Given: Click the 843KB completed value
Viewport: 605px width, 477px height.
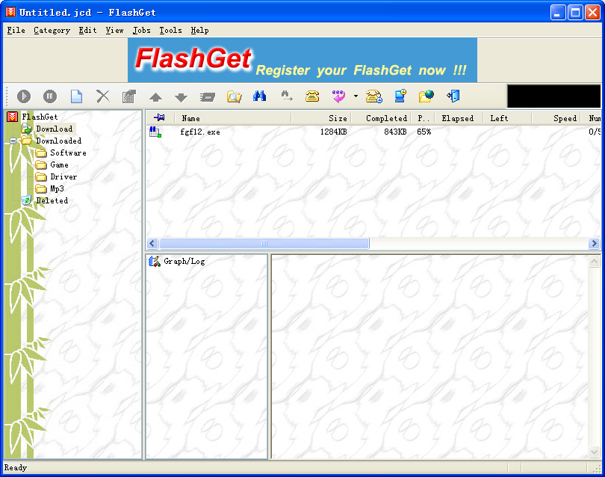Looking at the screenshot, I should click(x=395, y=132).
